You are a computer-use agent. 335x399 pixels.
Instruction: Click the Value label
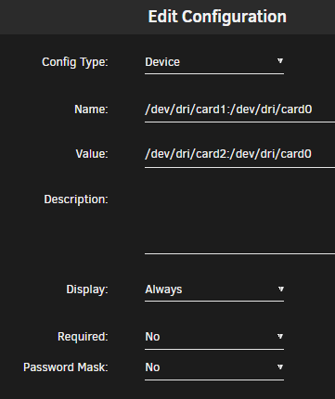point(92,154)
